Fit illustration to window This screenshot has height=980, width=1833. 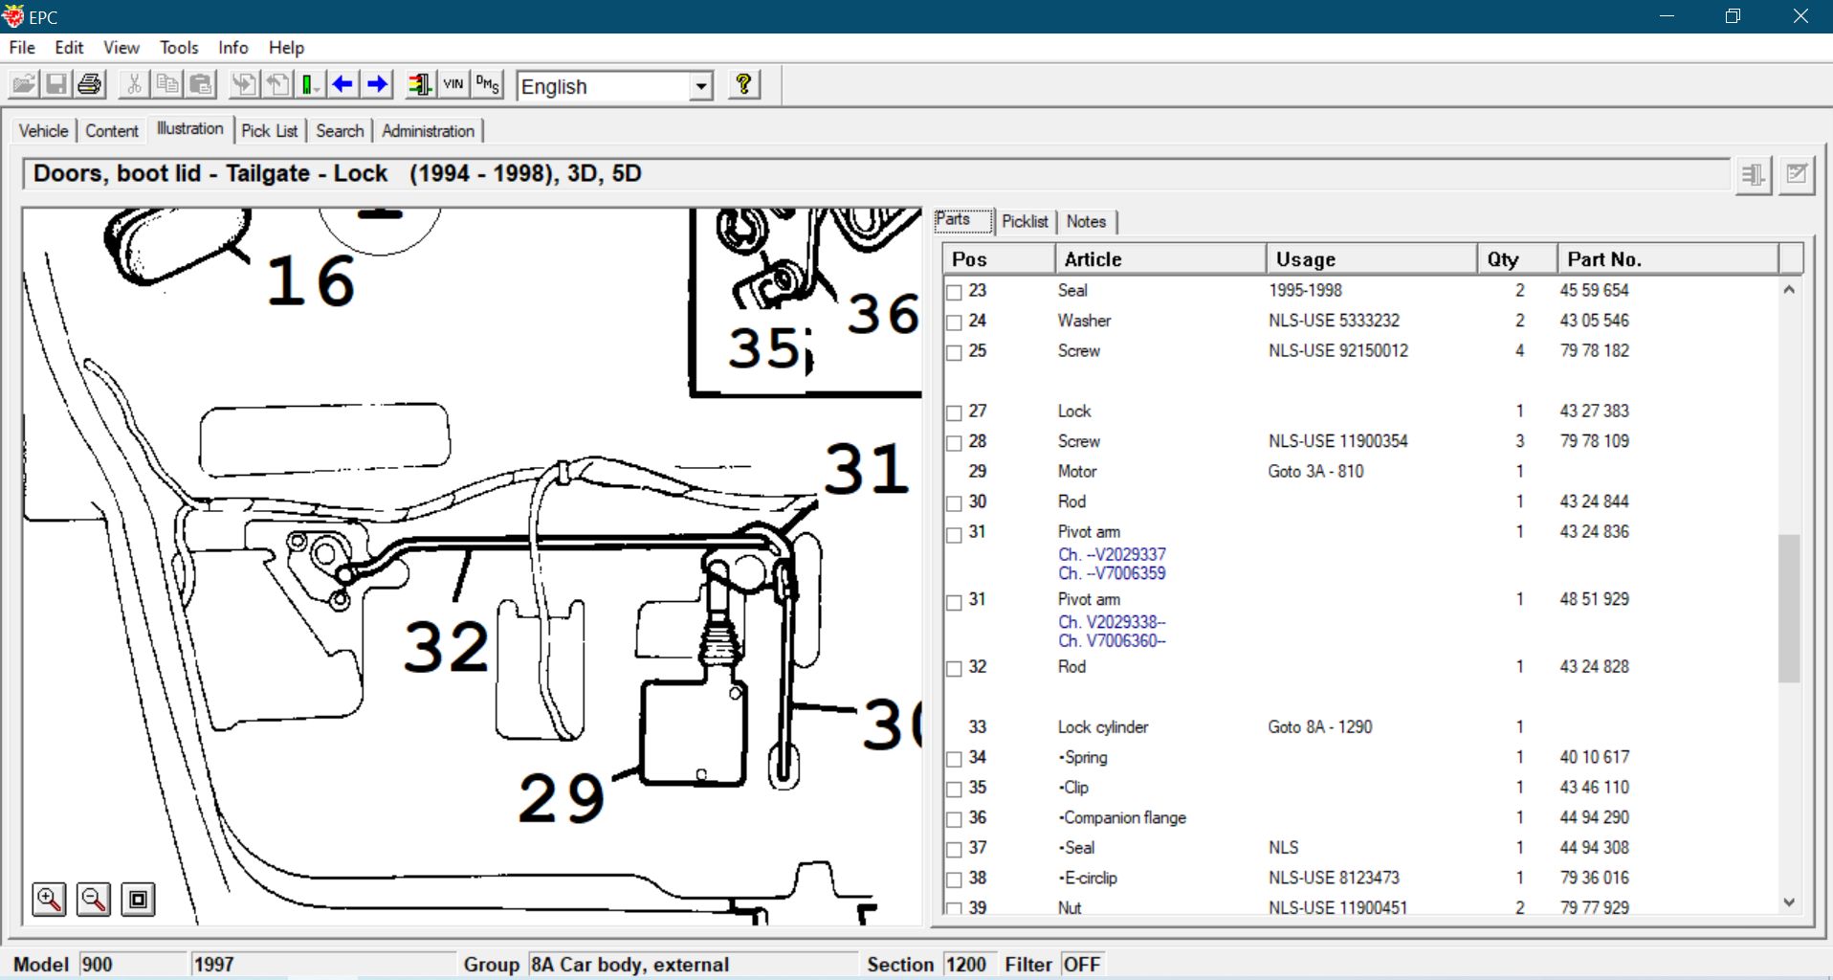138,900
